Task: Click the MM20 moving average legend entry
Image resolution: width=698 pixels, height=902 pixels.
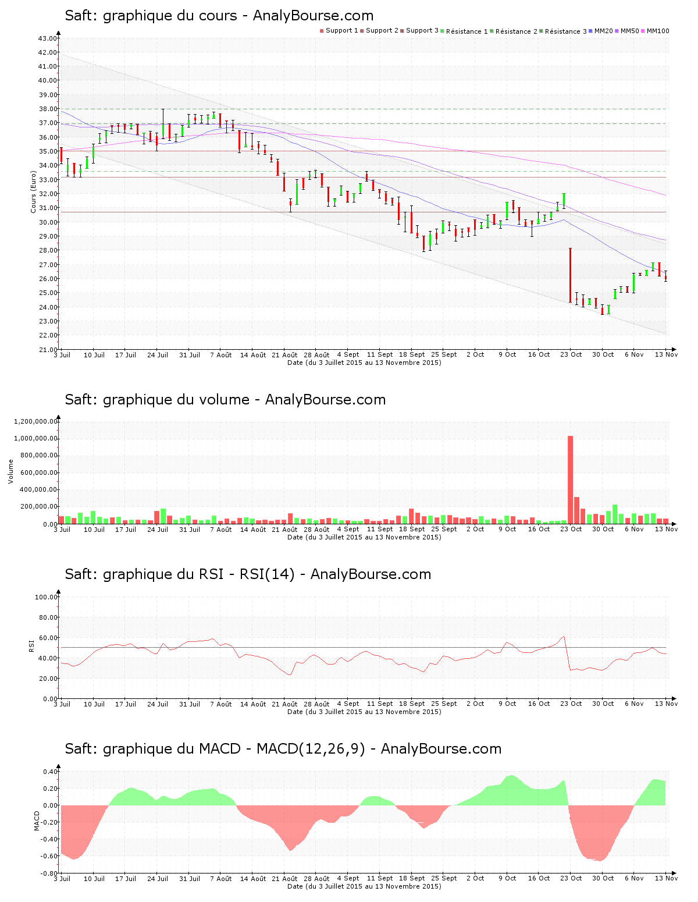Action: (601, 31)
